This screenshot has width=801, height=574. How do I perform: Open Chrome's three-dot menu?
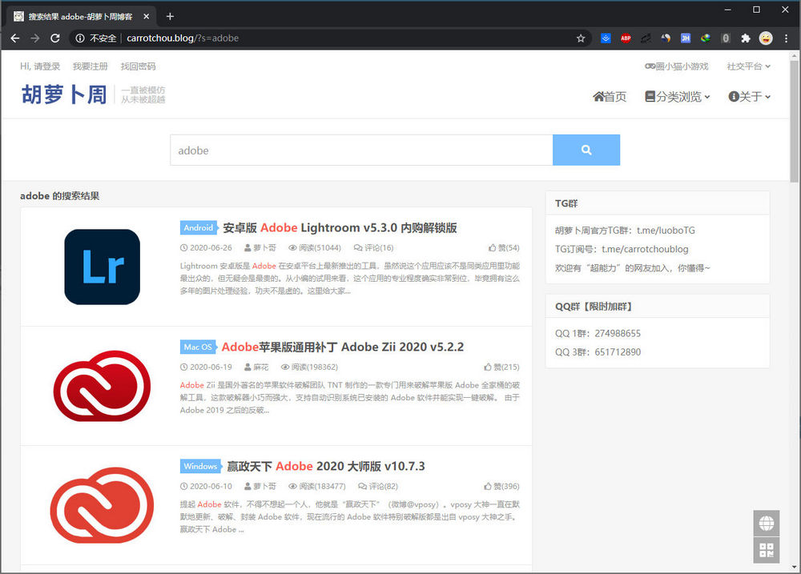(x=787, y=38)
